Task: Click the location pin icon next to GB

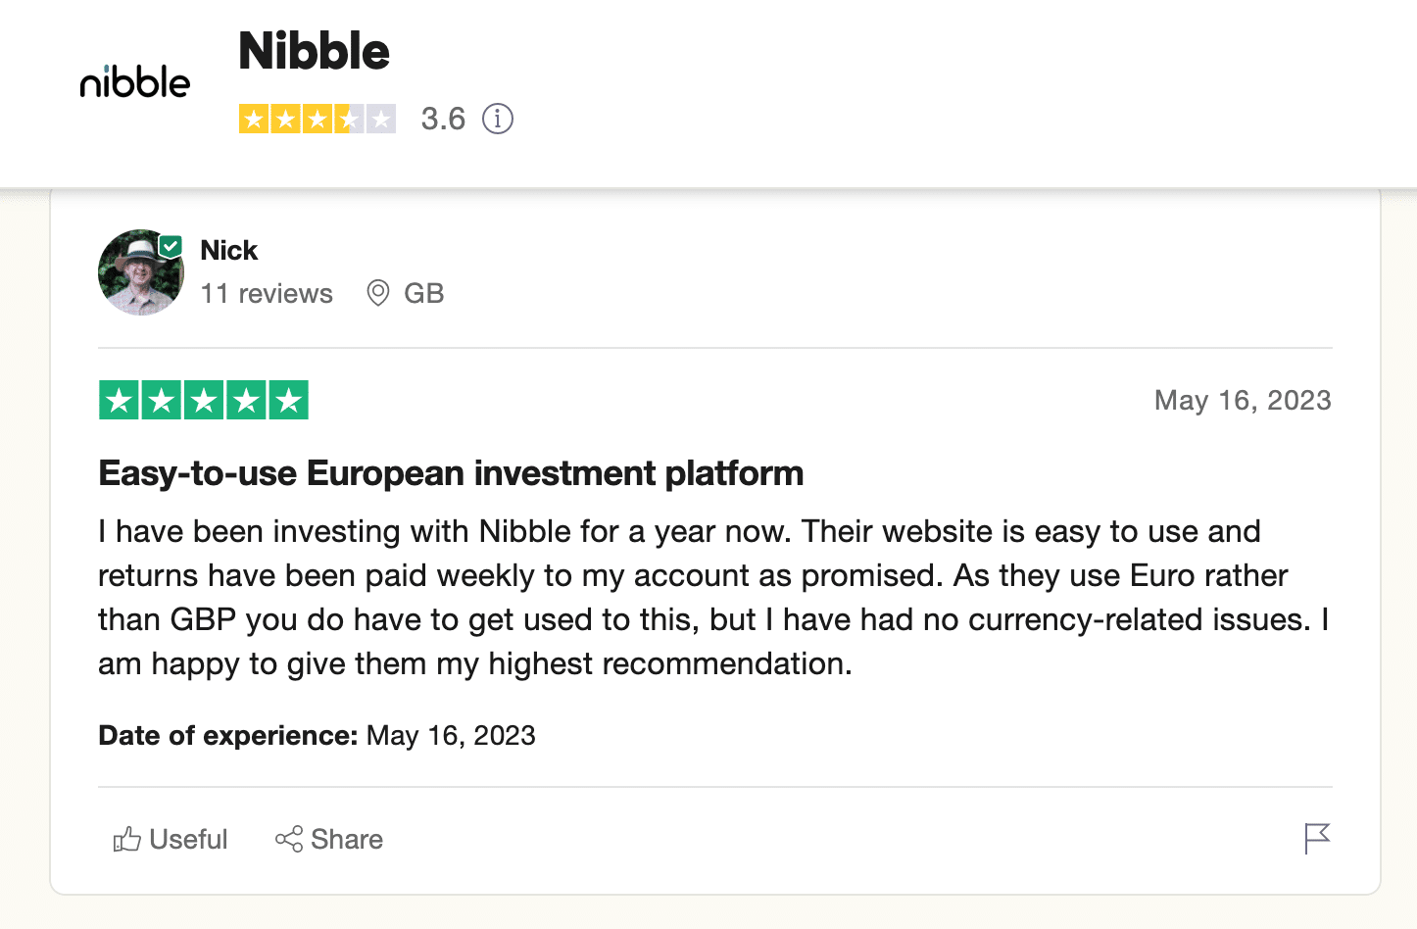Action: 377,293
